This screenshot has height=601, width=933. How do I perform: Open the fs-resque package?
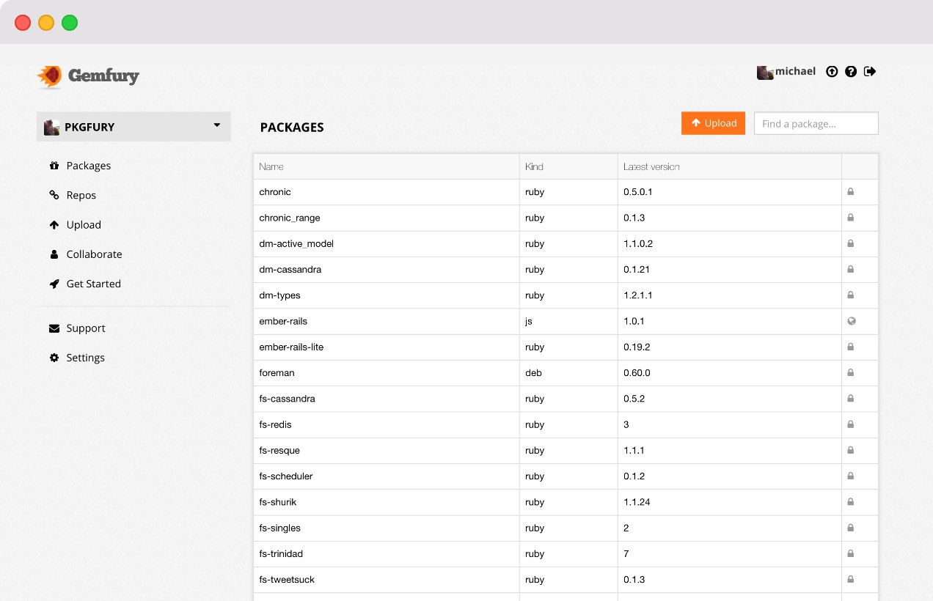click(x=279, y=450)
